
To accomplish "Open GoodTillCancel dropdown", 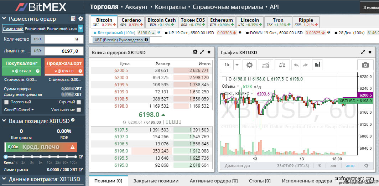I will [19, 109].
